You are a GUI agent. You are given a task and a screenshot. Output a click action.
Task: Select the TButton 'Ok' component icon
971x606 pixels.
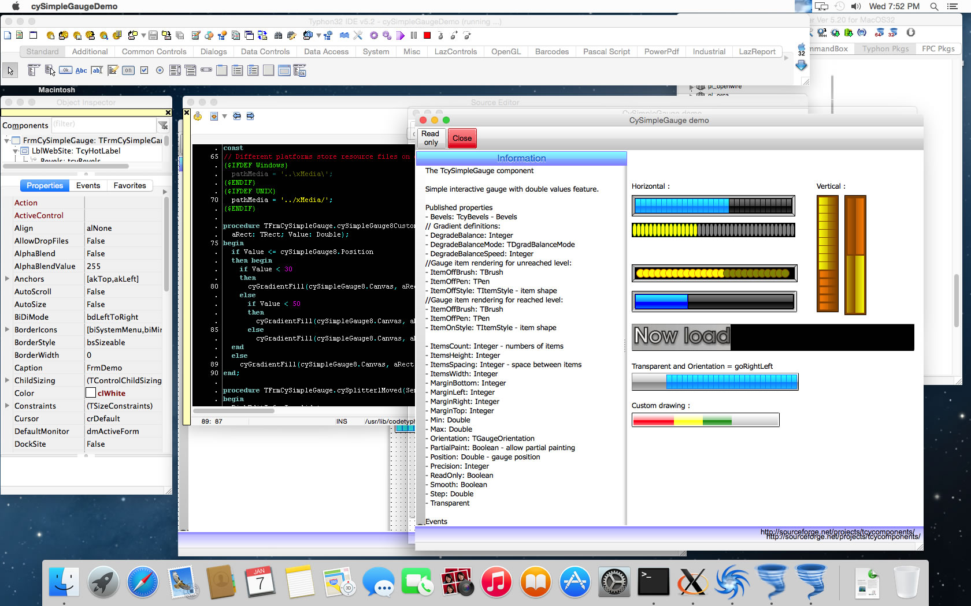pos(65,70)
